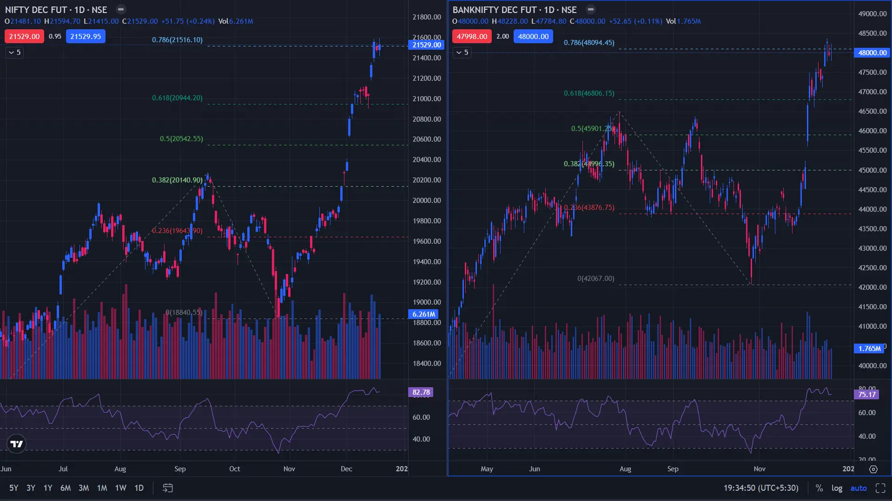Select BANKNIFTY Fib level 0.786(48094.45)
The width and height of the screenshot is (892, 501).
coord(589,43)
